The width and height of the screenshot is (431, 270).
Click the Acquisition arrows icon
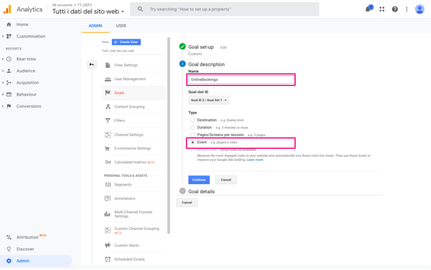click(x=9, y=83)
